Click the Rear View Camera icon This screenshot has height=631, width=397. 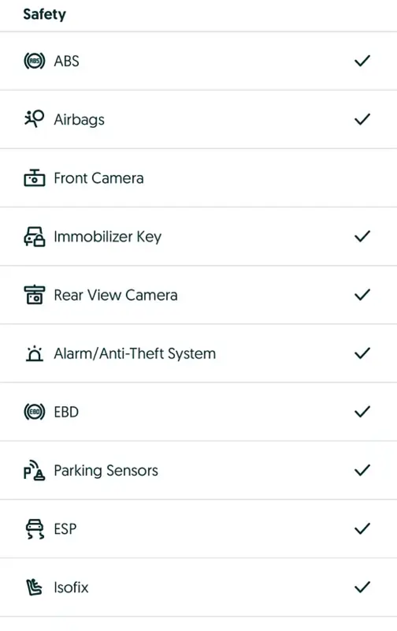35,295
